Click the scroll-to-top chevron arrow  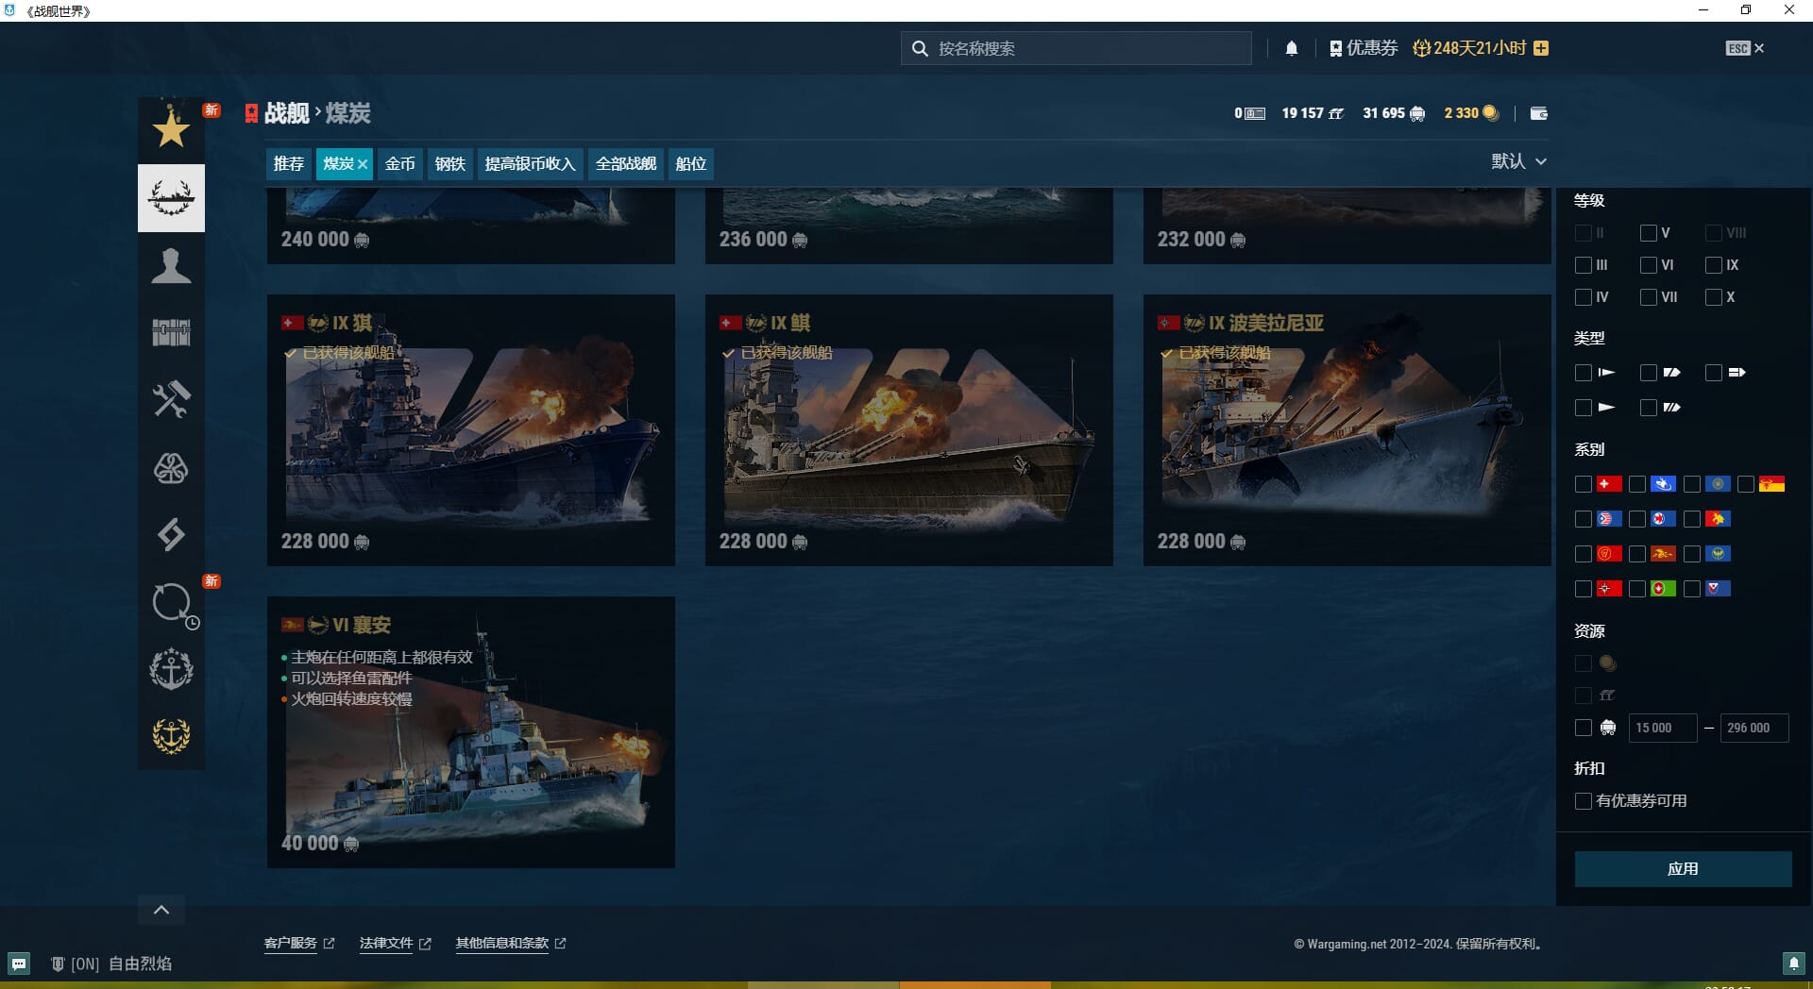(x=161, y=910)
